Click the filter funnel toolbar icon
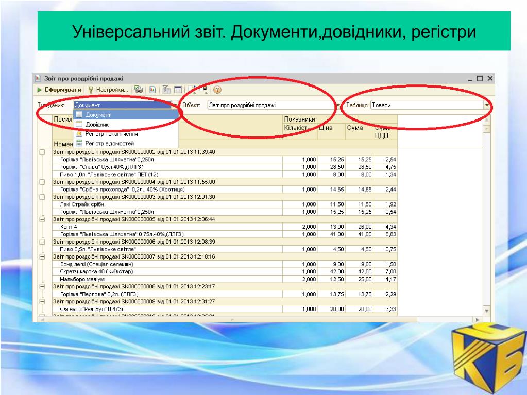Screen dimensions: 527x395 tap(166, 90)
